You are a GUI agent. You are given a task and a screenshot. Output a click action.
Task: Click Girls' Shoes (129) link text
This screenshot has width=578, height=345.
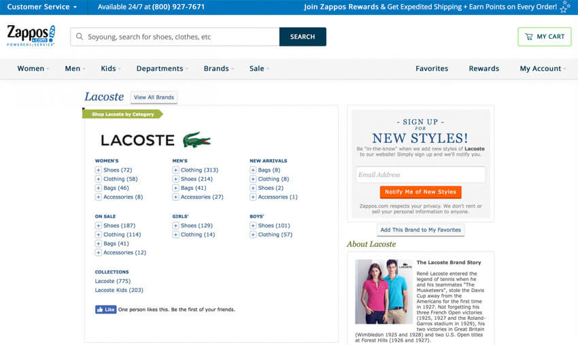197,225
